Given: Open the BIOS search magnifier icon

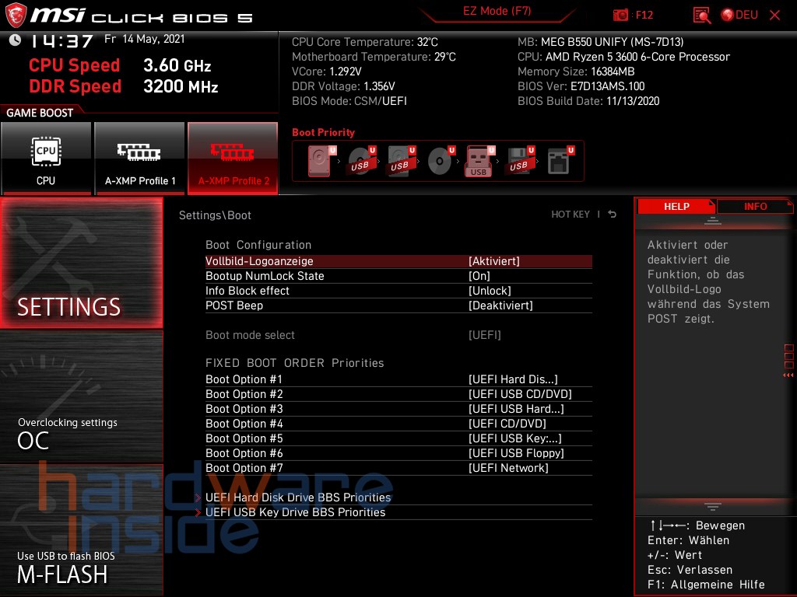Looking at the screenshot, I should (x=701, y=16).
